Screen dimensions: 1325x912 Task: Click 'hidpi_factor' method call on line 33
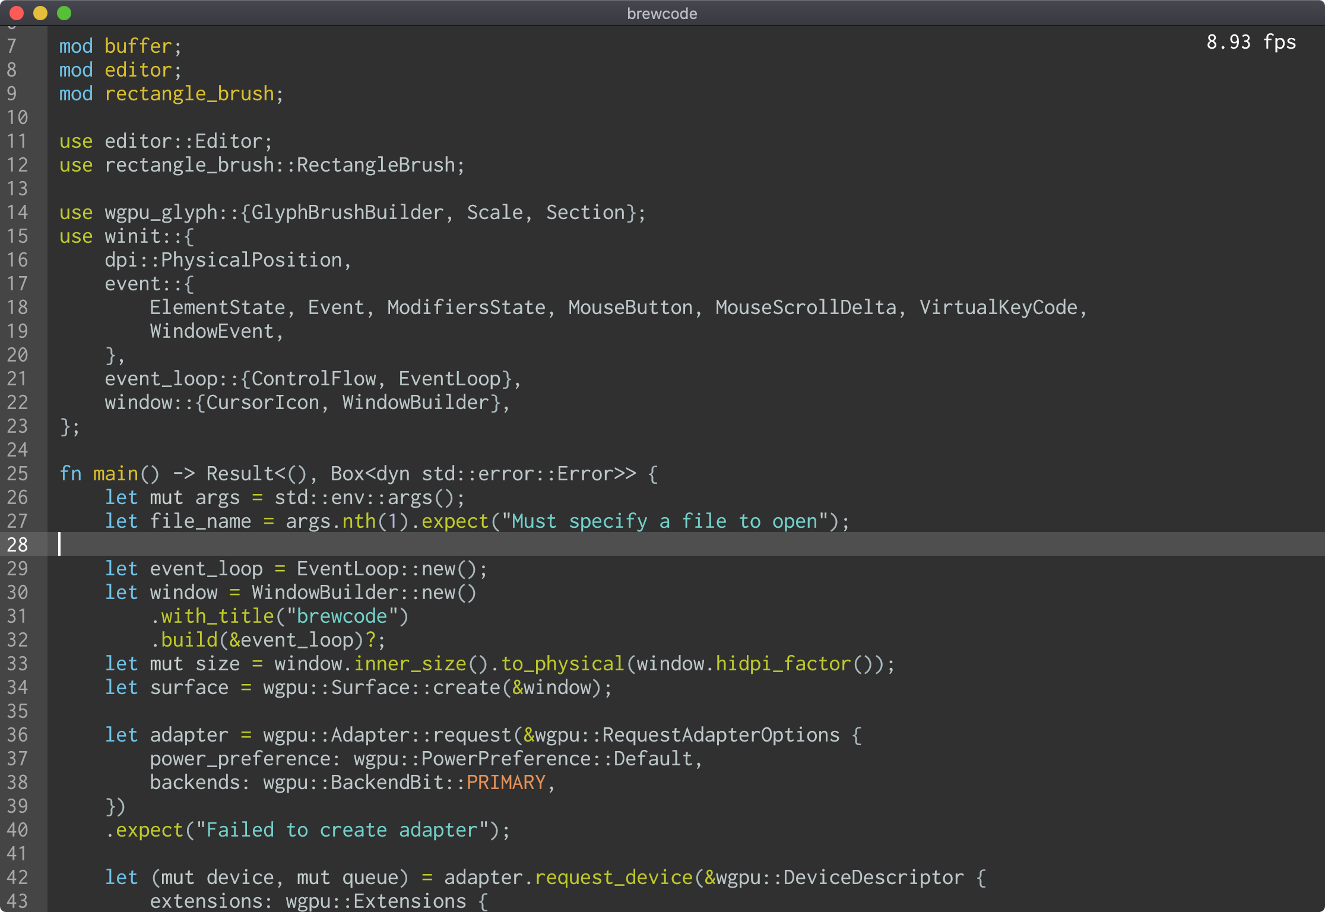point(784,664)
